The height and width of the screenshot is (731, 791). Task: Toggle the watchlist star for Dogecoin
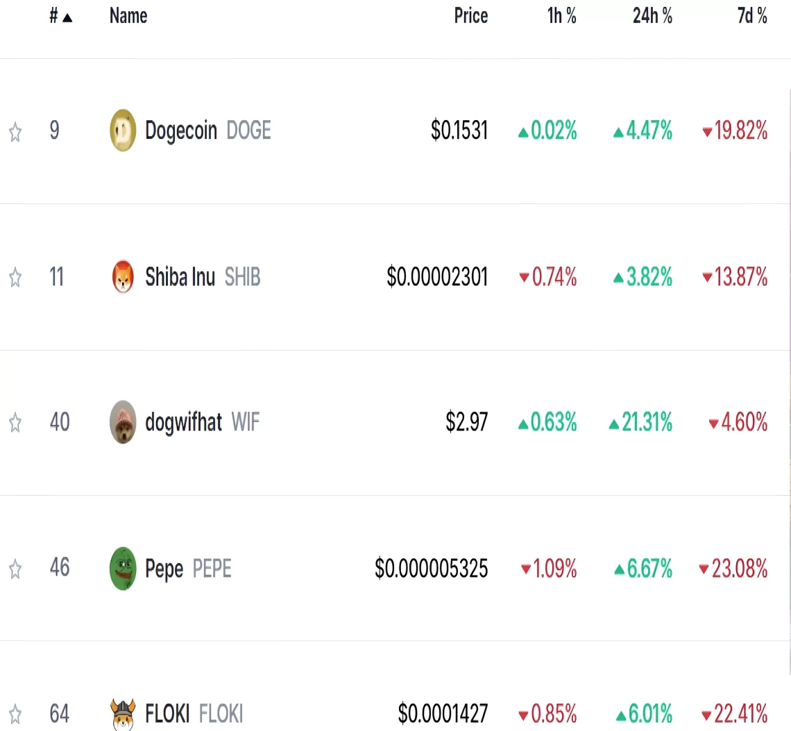coord(15,132)
